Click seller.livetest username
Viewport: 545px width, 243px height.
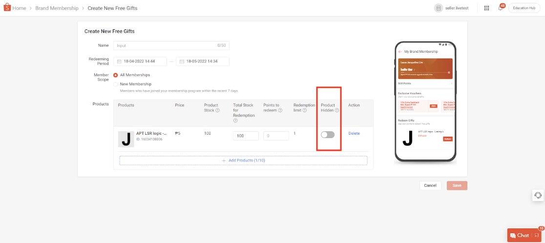tap(457, 8)
